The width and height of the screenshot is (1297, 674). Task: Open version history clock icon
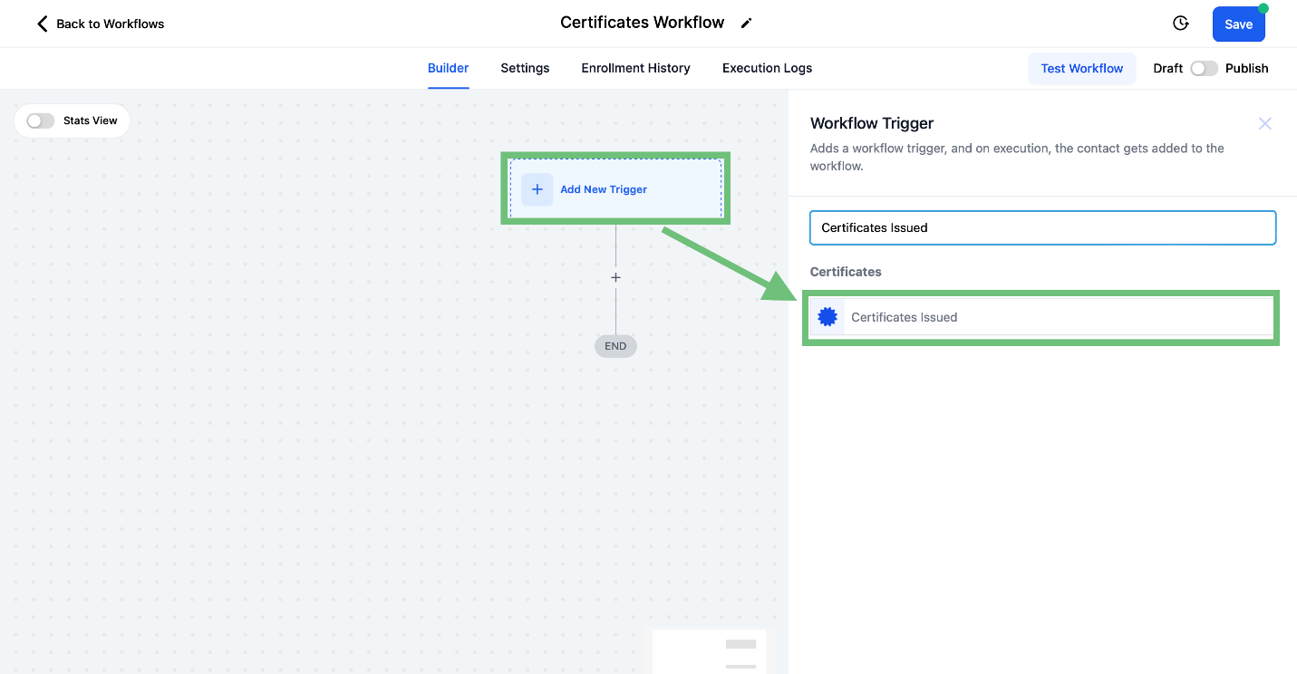[x=1180, y=24]
